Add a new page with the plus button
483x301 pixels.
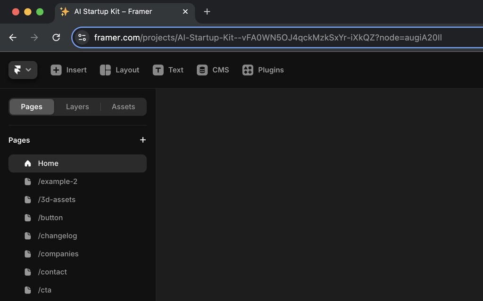[143, 140]
